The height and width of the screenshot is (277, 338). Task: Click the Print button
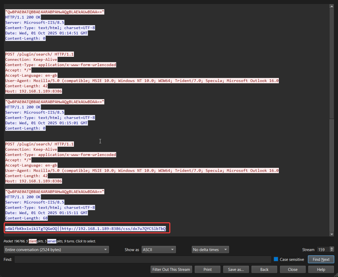tap(208, 269)
